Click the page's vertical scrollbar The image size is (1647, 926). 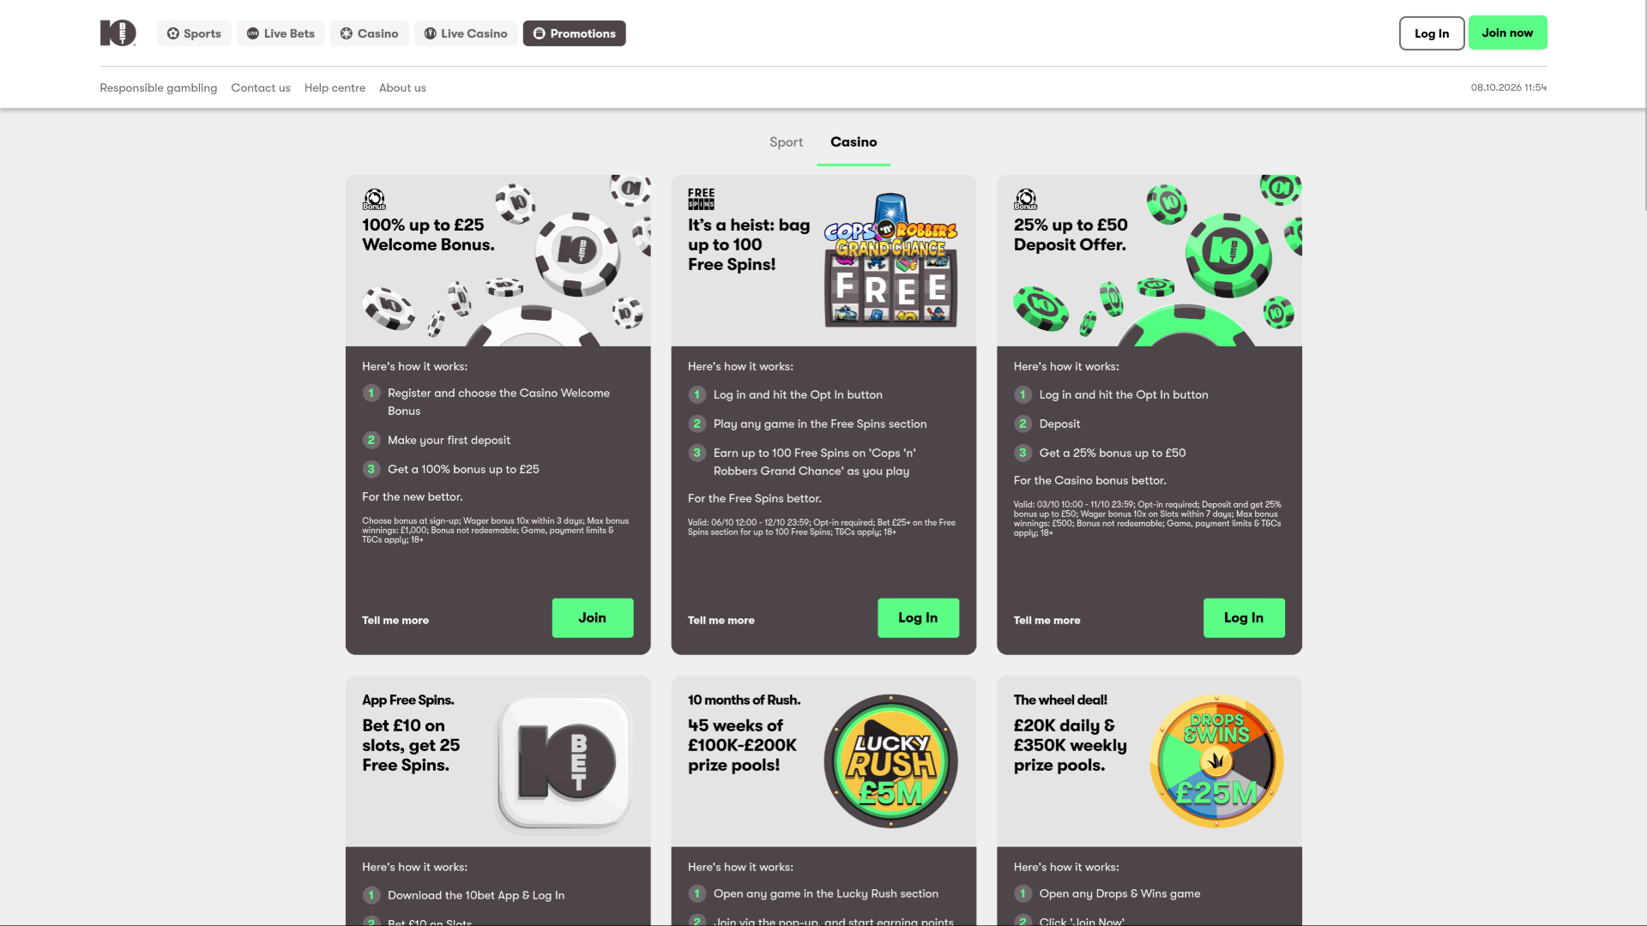pos(1644,105)
